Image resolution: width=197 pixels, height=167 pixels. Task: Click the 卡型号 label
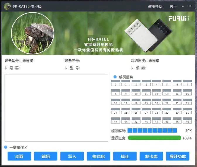[72, 68]
